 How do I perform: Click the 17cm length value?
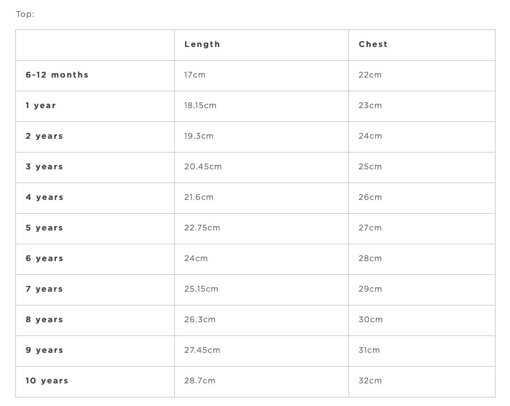pyautogui.click(x=195, y=75)
